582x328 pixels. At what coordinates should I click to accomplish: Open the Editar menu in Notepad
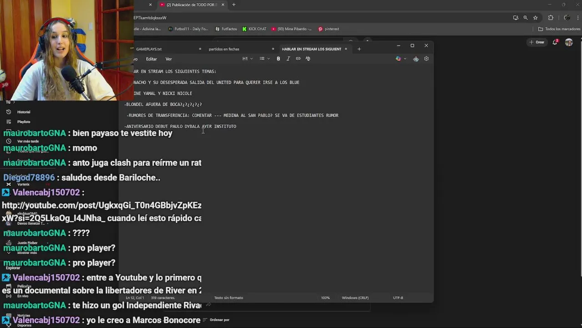[x=152, y=59]
